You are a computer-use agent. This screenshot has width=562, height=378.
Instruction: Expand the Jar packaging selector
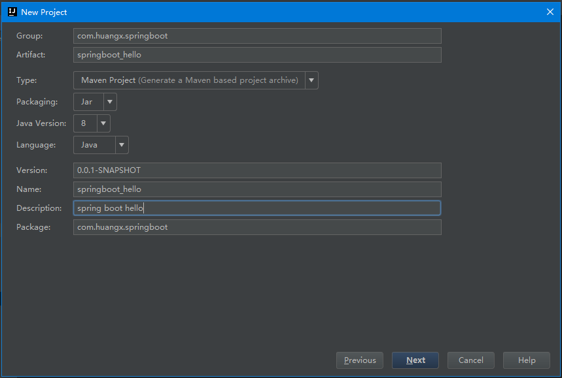(95, 102)
